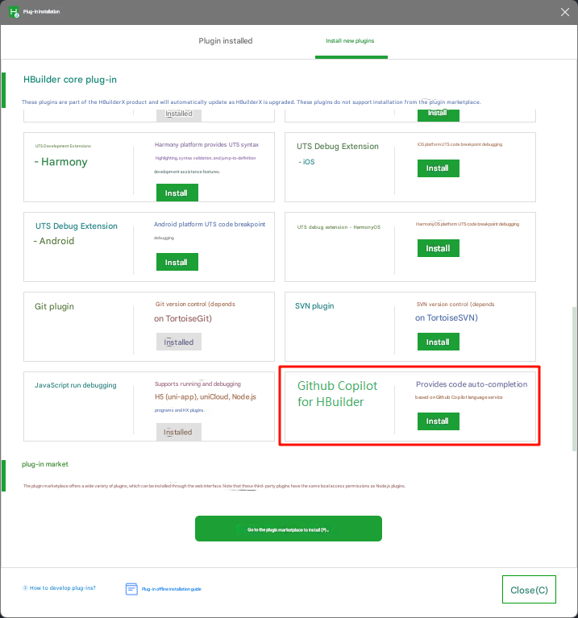Click the document icon for offline installation guide
The image size is (578, 618).
[x=131, y=589]
